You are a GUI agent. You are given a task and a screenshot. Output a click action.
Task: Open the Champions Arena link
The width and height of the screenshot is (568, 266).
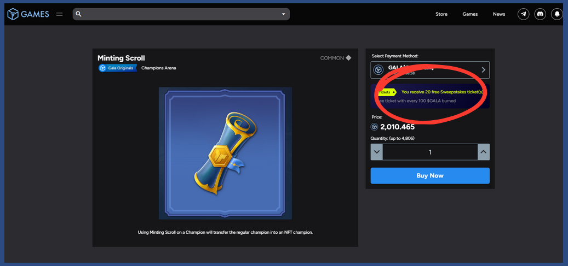159,68
